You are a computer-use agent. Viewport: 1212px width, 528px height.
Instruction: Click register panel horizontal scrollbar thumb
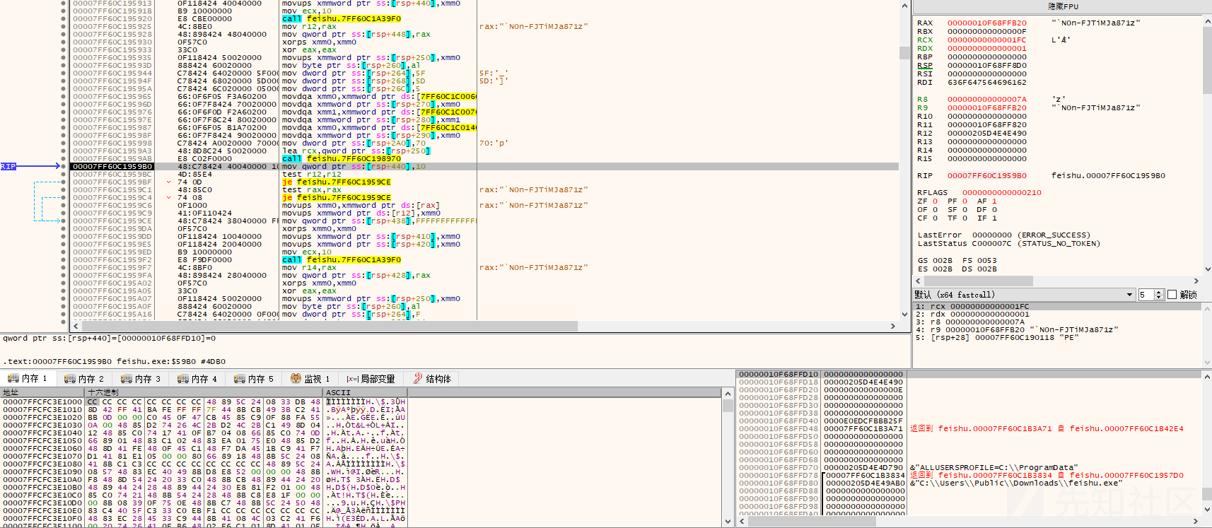click(978, 281)
